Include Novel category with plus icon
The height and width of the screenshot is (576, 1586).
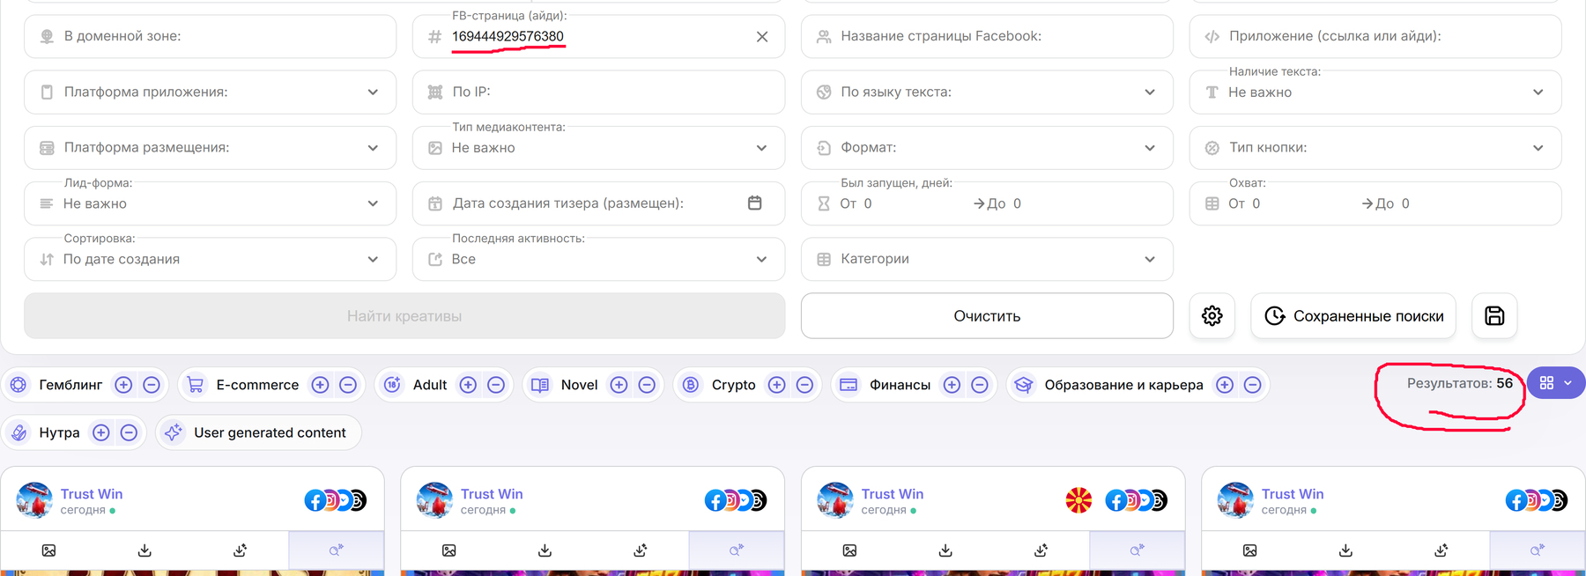click(619, 385)
